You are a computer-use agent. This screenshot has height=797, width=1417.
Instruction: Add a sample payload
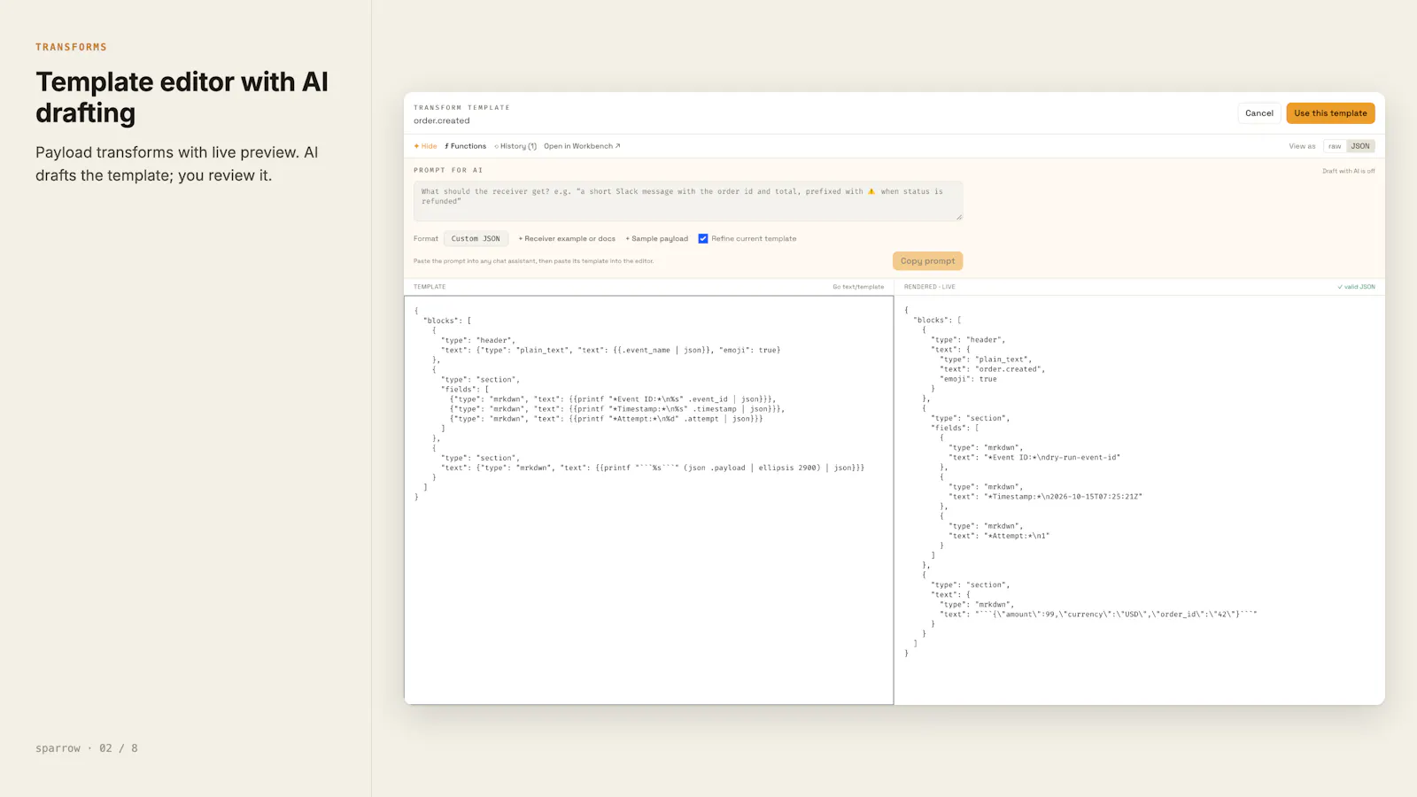[657, 239]
